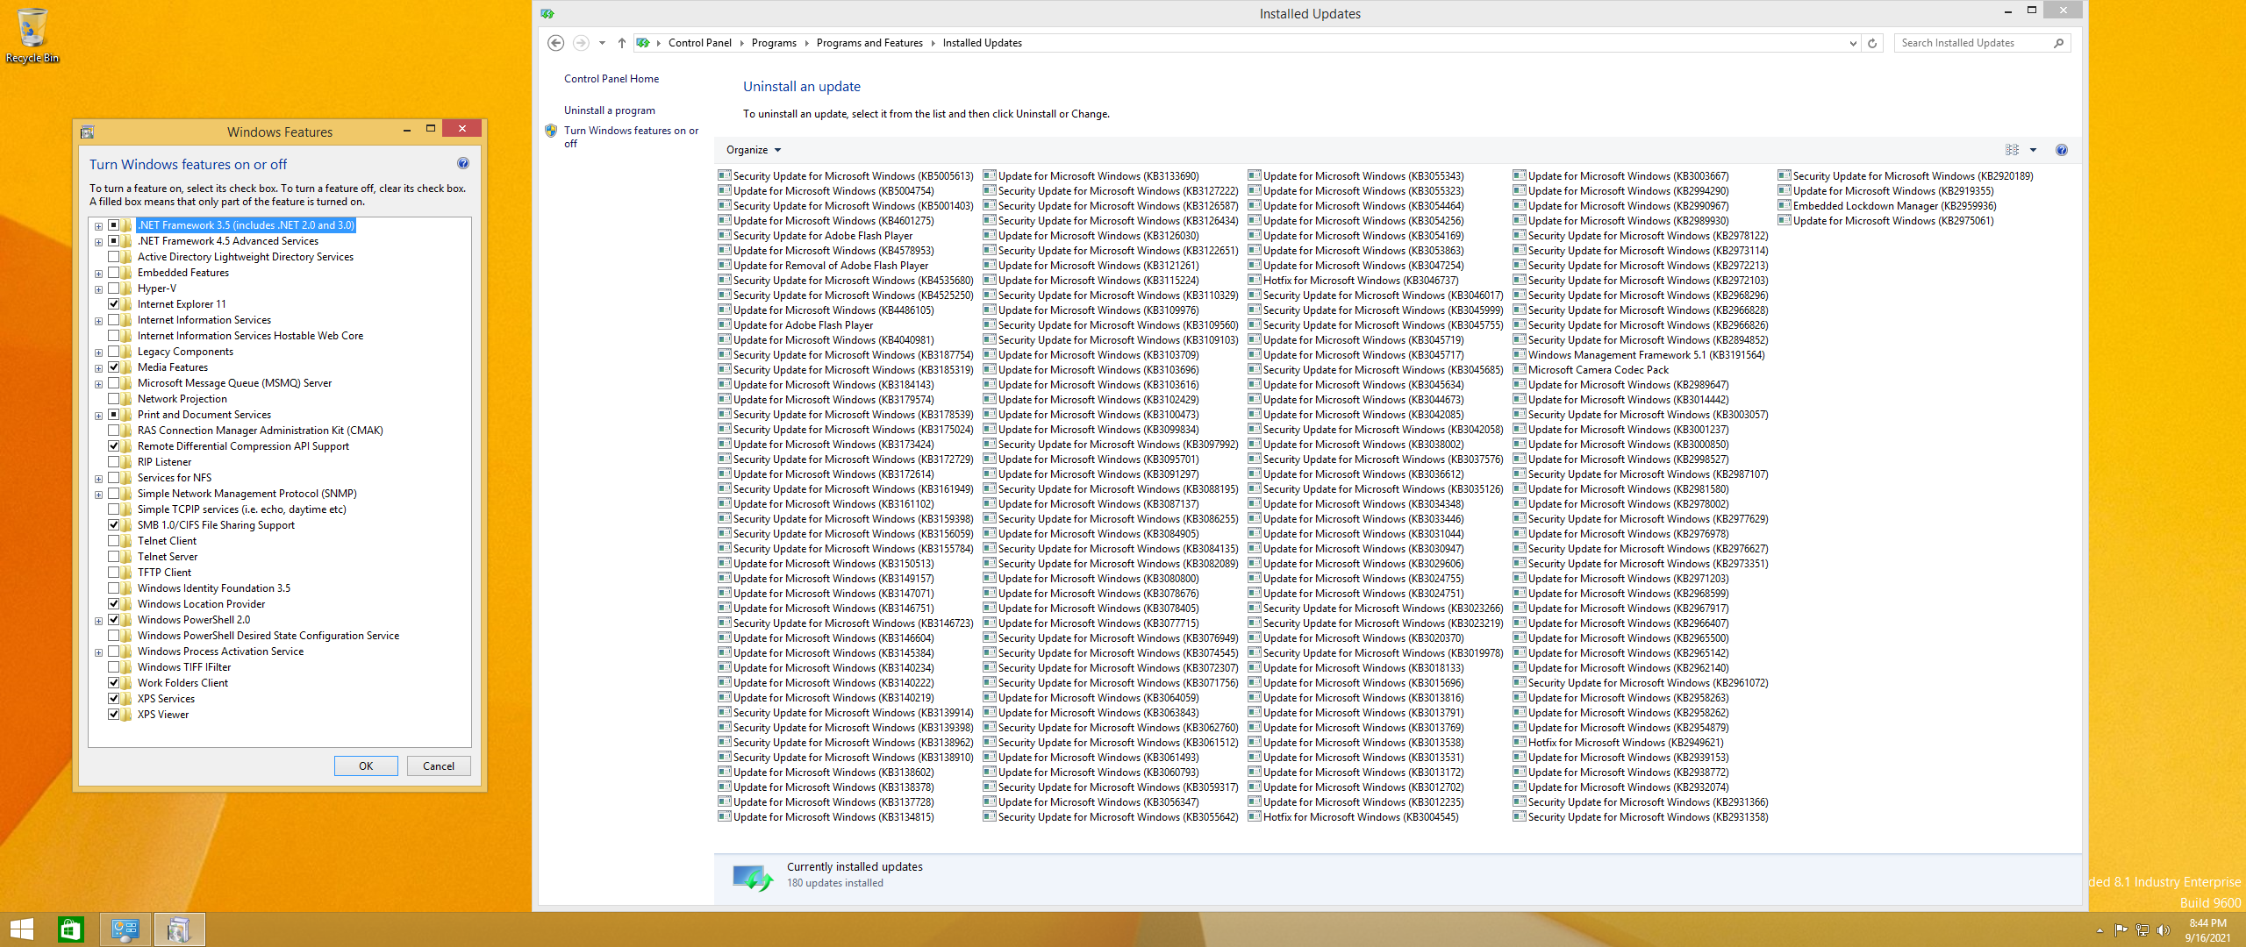Image resolution: width=2246 pixels, height=947 pixels.
Task: Expand the Services for NFS node
Action: [x=98, y=479]
